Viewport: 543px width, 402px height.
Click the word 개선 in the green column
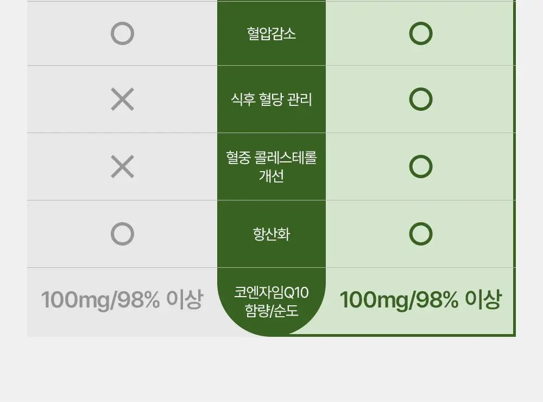click(271, 175)
